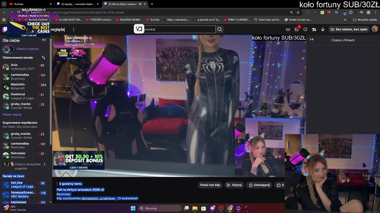380x213 pixels.
Task: Open Chrome apps grid shortcut
Action: point(4,20)
